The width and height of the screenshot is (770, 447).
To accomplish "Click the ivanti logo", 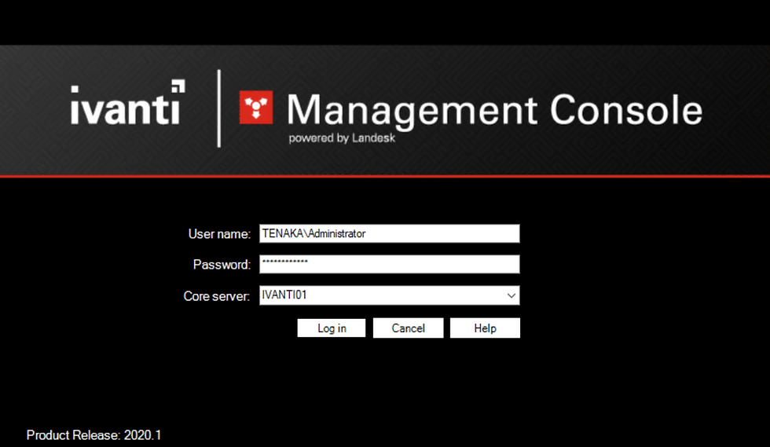I will [127, 103].
